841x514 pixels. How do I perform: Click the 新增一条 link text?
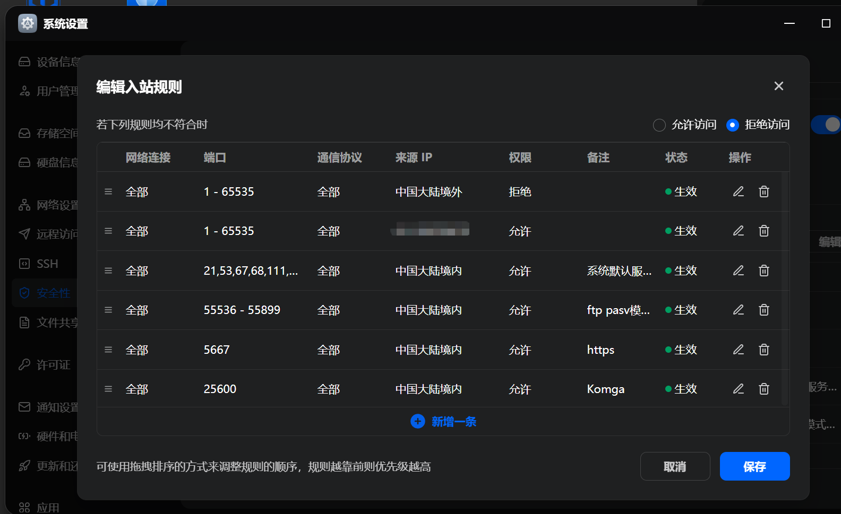click(454, 422)
